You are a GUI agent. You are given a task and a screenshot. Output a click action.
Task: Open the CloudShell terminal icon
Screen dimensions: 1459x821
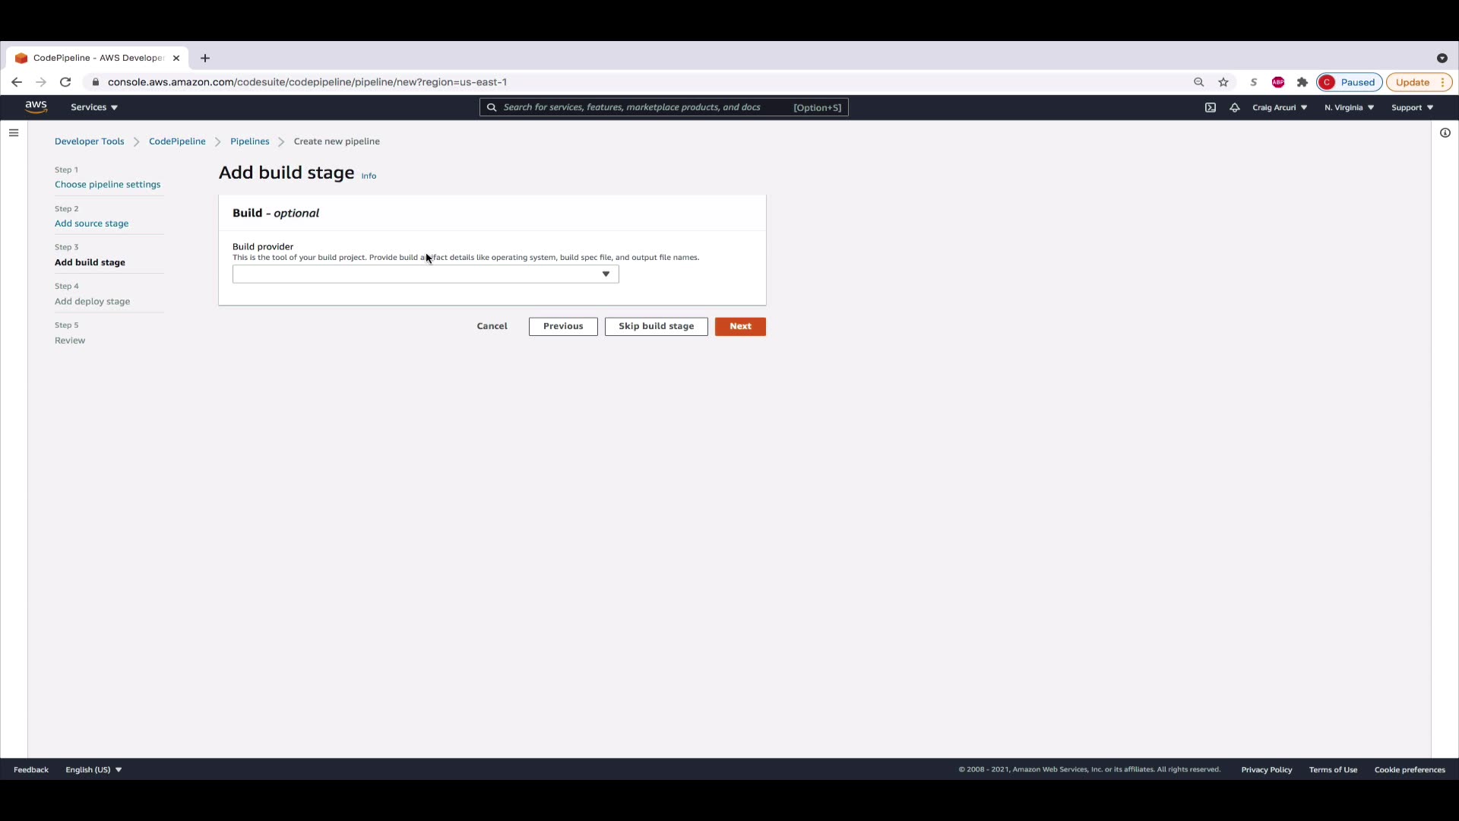tap(1211, 107)
